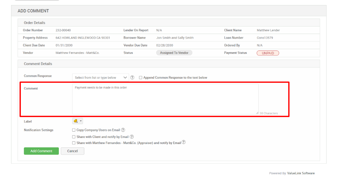Click borrower name Jon Smith and Sally Smith
This screenshot has height=178, width=344.
(x=175, y=38)
